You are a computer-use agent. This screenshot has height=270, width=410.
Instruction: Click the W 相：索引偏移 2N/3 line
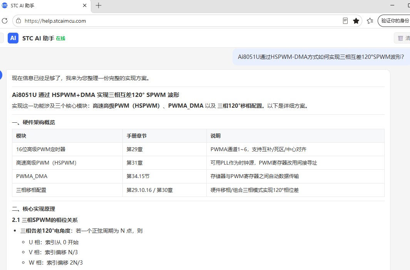[x=56, y=263]
